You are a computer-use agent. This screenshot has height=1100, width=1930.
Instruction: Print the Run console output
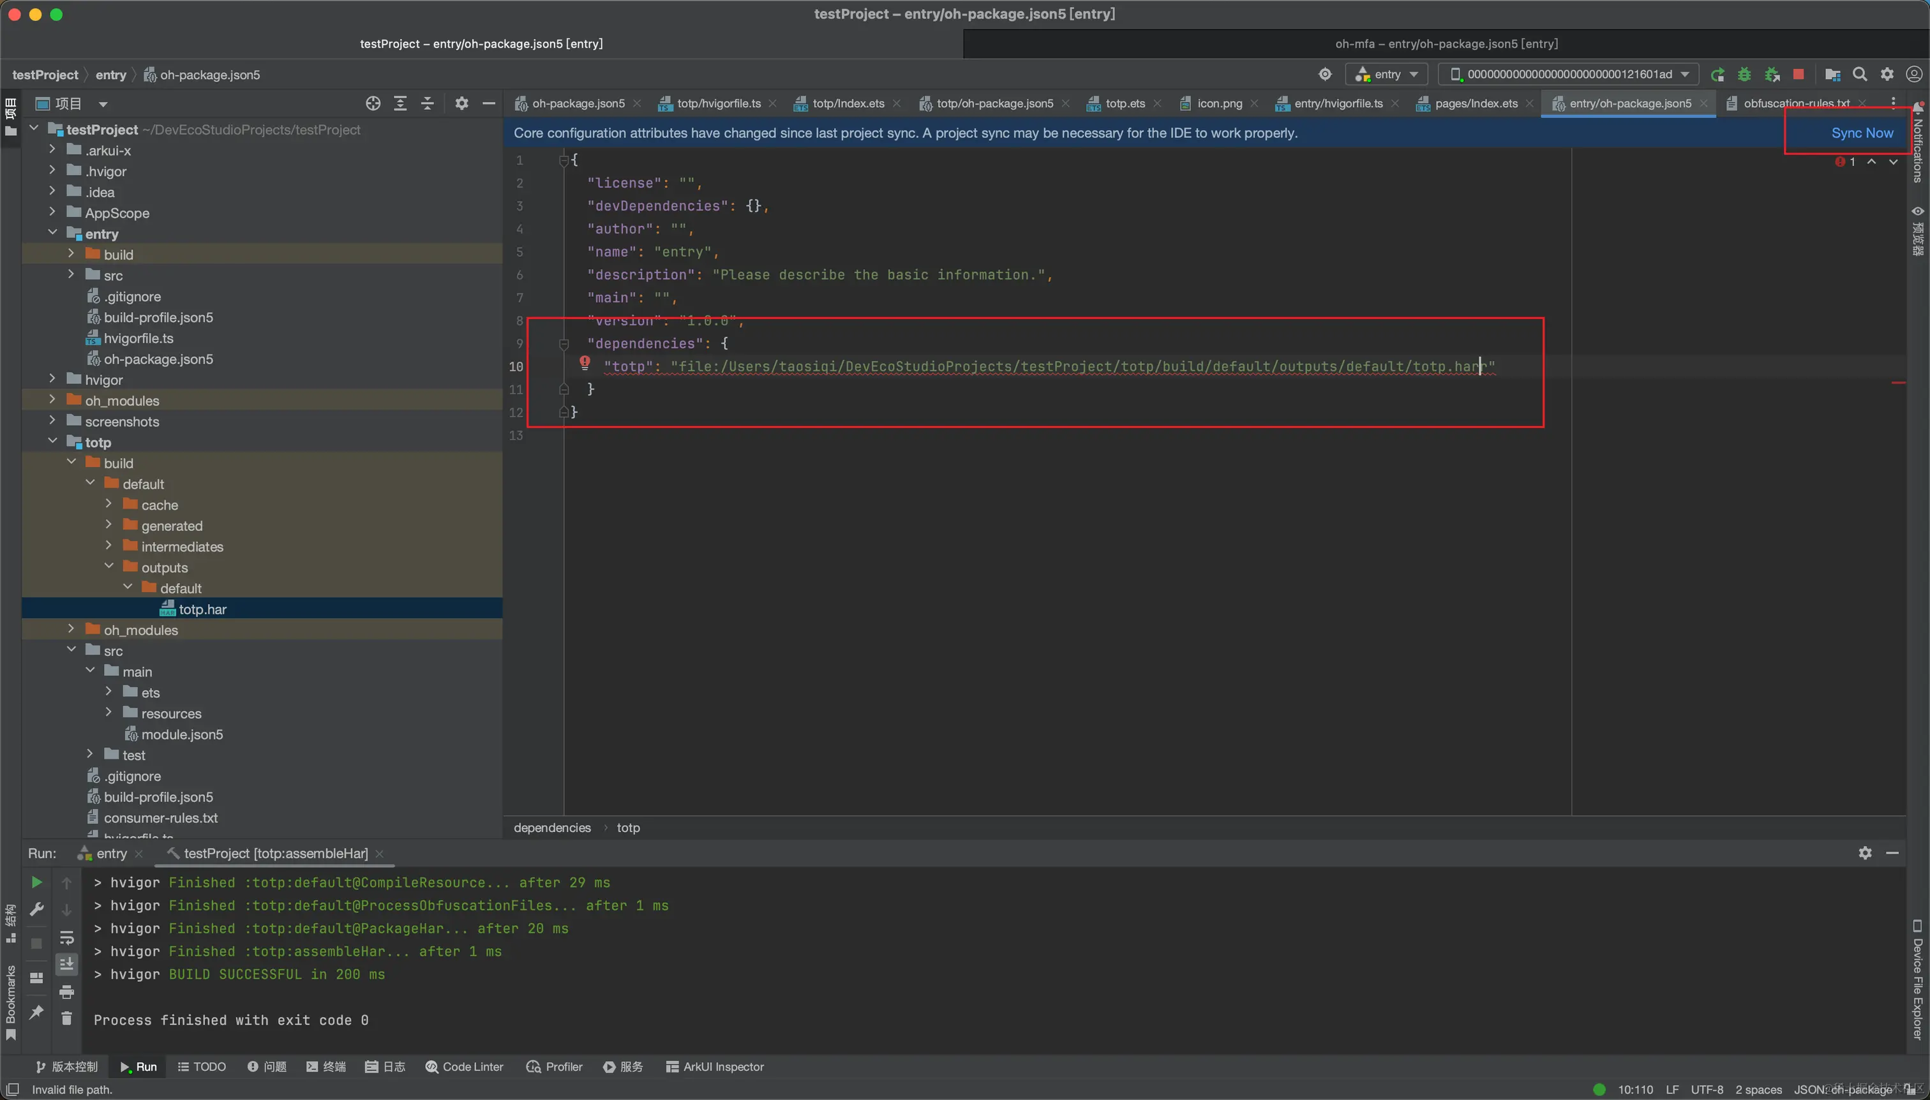click(66, 992)
